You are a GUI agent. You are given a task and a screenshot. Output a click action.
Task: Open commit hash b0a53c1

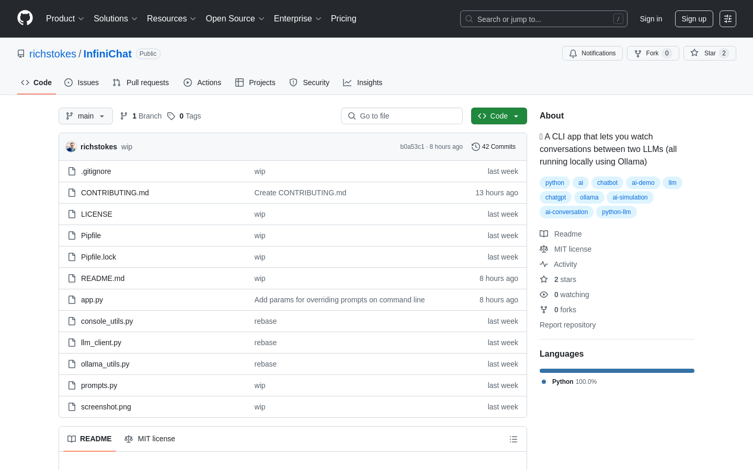click(412, 147)
